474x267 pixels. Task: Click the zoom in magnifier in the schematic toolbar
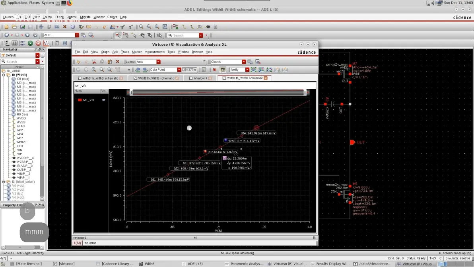(141, 27)
